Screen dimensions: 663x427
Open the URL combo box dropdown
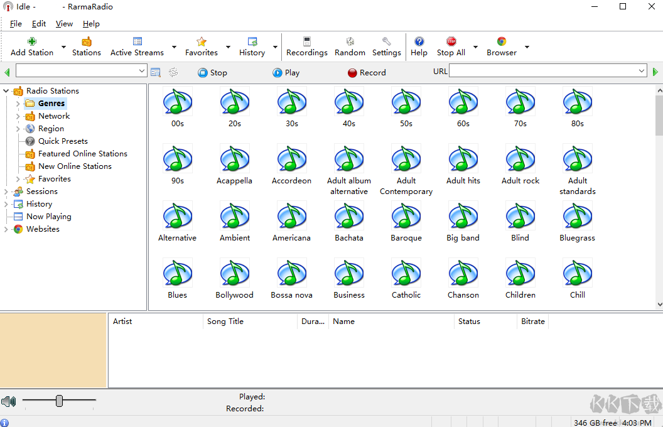[641, 71]
